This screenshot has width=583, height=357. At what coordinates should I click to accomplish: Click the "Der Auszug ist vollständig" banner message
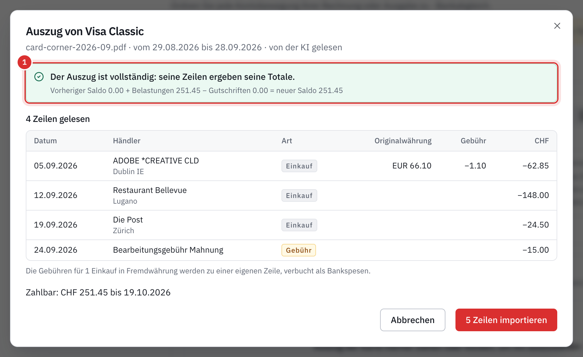(x=172, y=77)
